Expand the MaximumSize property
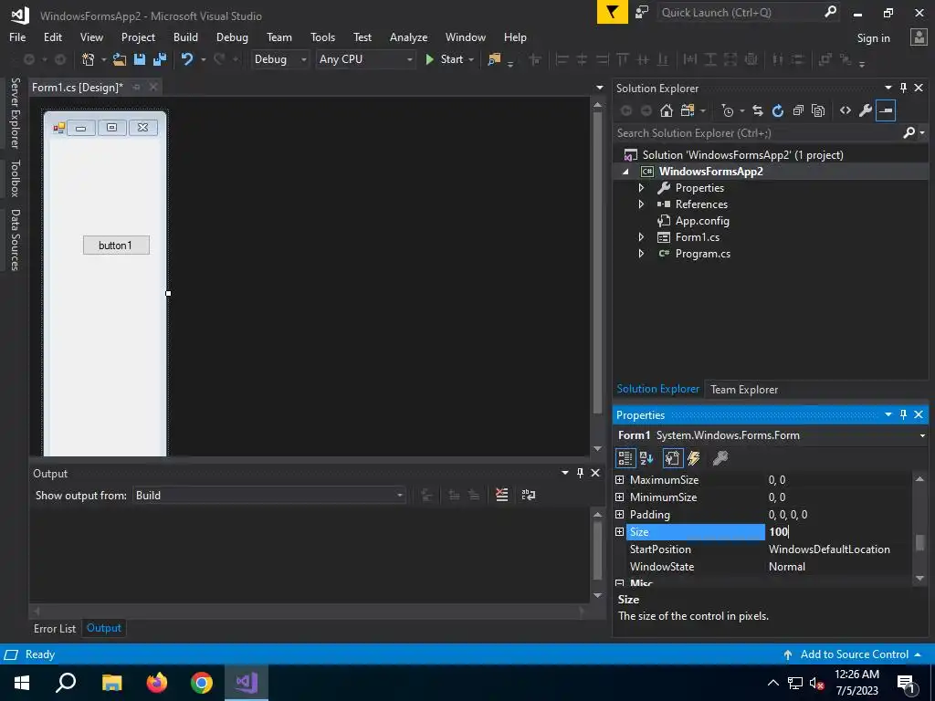Image resolution: width=935 pixels, height=701 pixels. 620,480
